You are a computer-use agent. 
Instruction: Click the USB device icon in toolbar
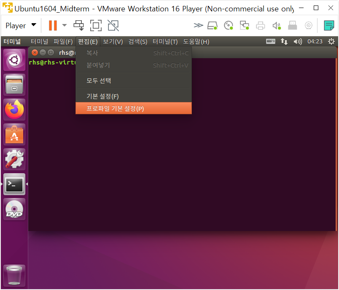293,25
